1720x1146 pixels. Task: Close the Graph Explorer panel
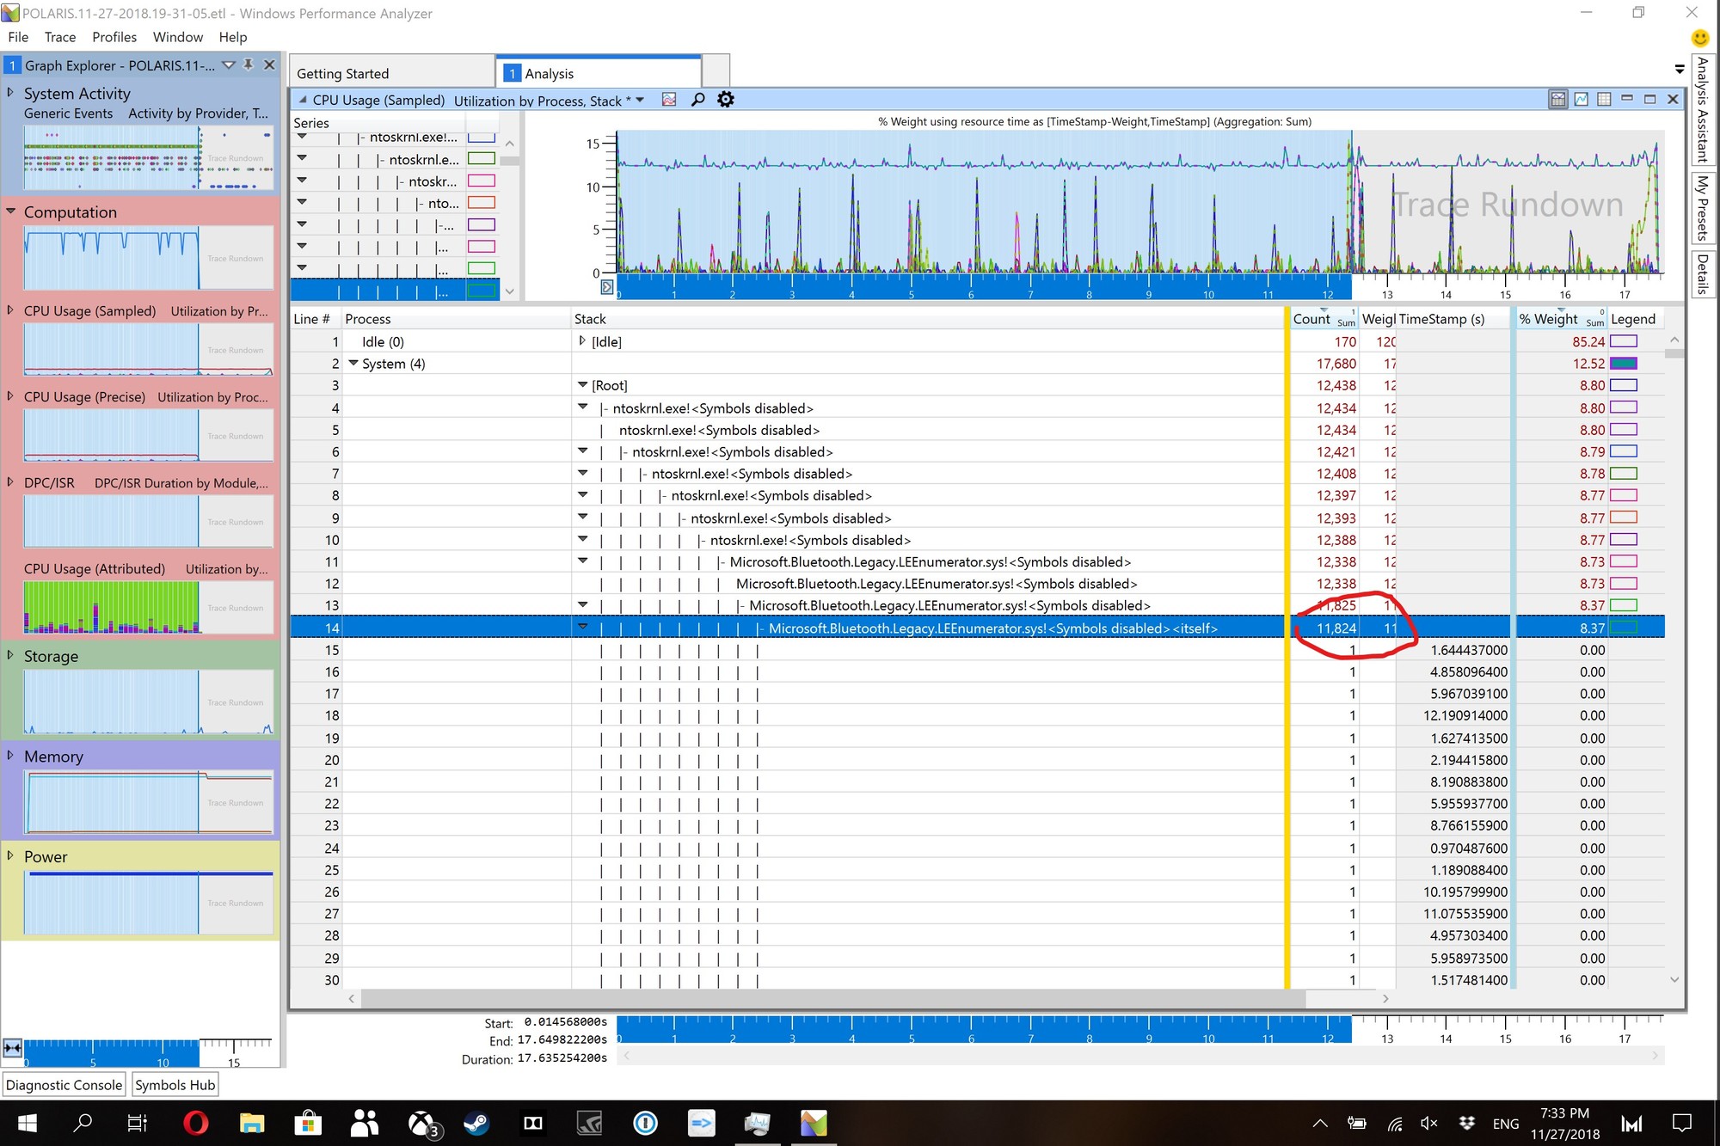click(269, 64)
